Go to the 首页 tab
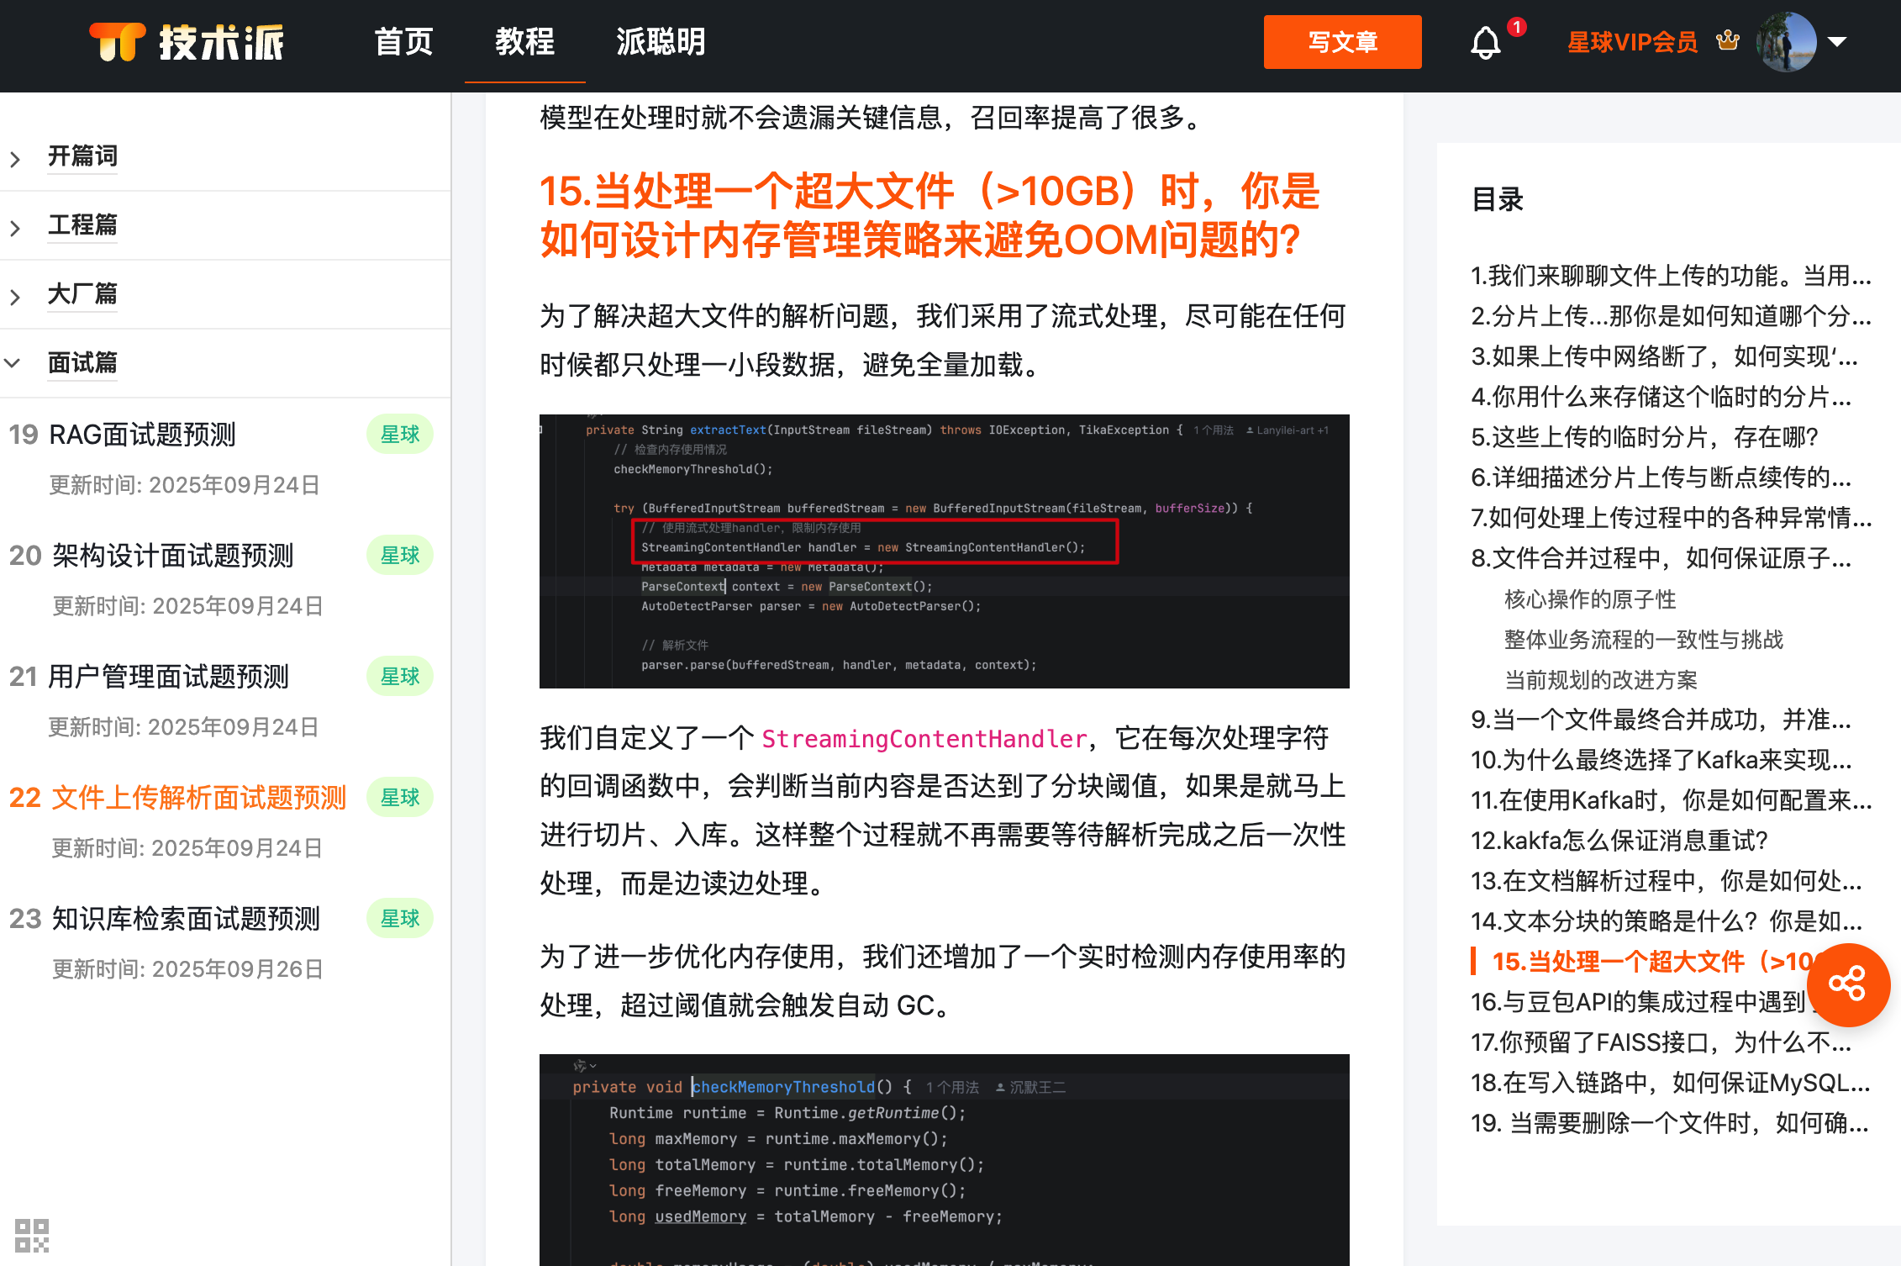 (403, 42)
